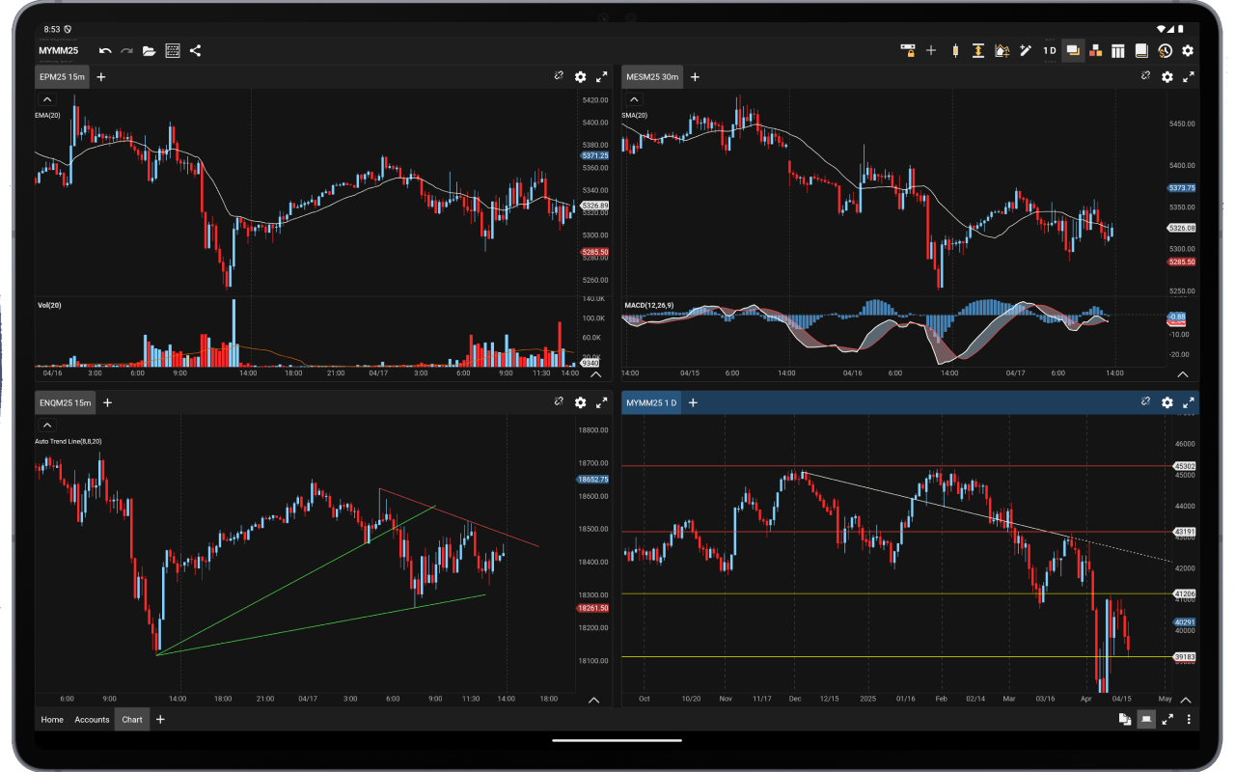Change the chart type via candlestick icon
Image resolution: width=1235 pixels, height=772 pixels.
[x=953, y=50]
